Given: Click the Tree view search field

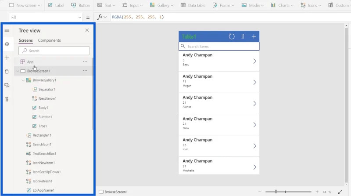Looking at the screenshot, I should pyautogui.click(x=54, y=51).
